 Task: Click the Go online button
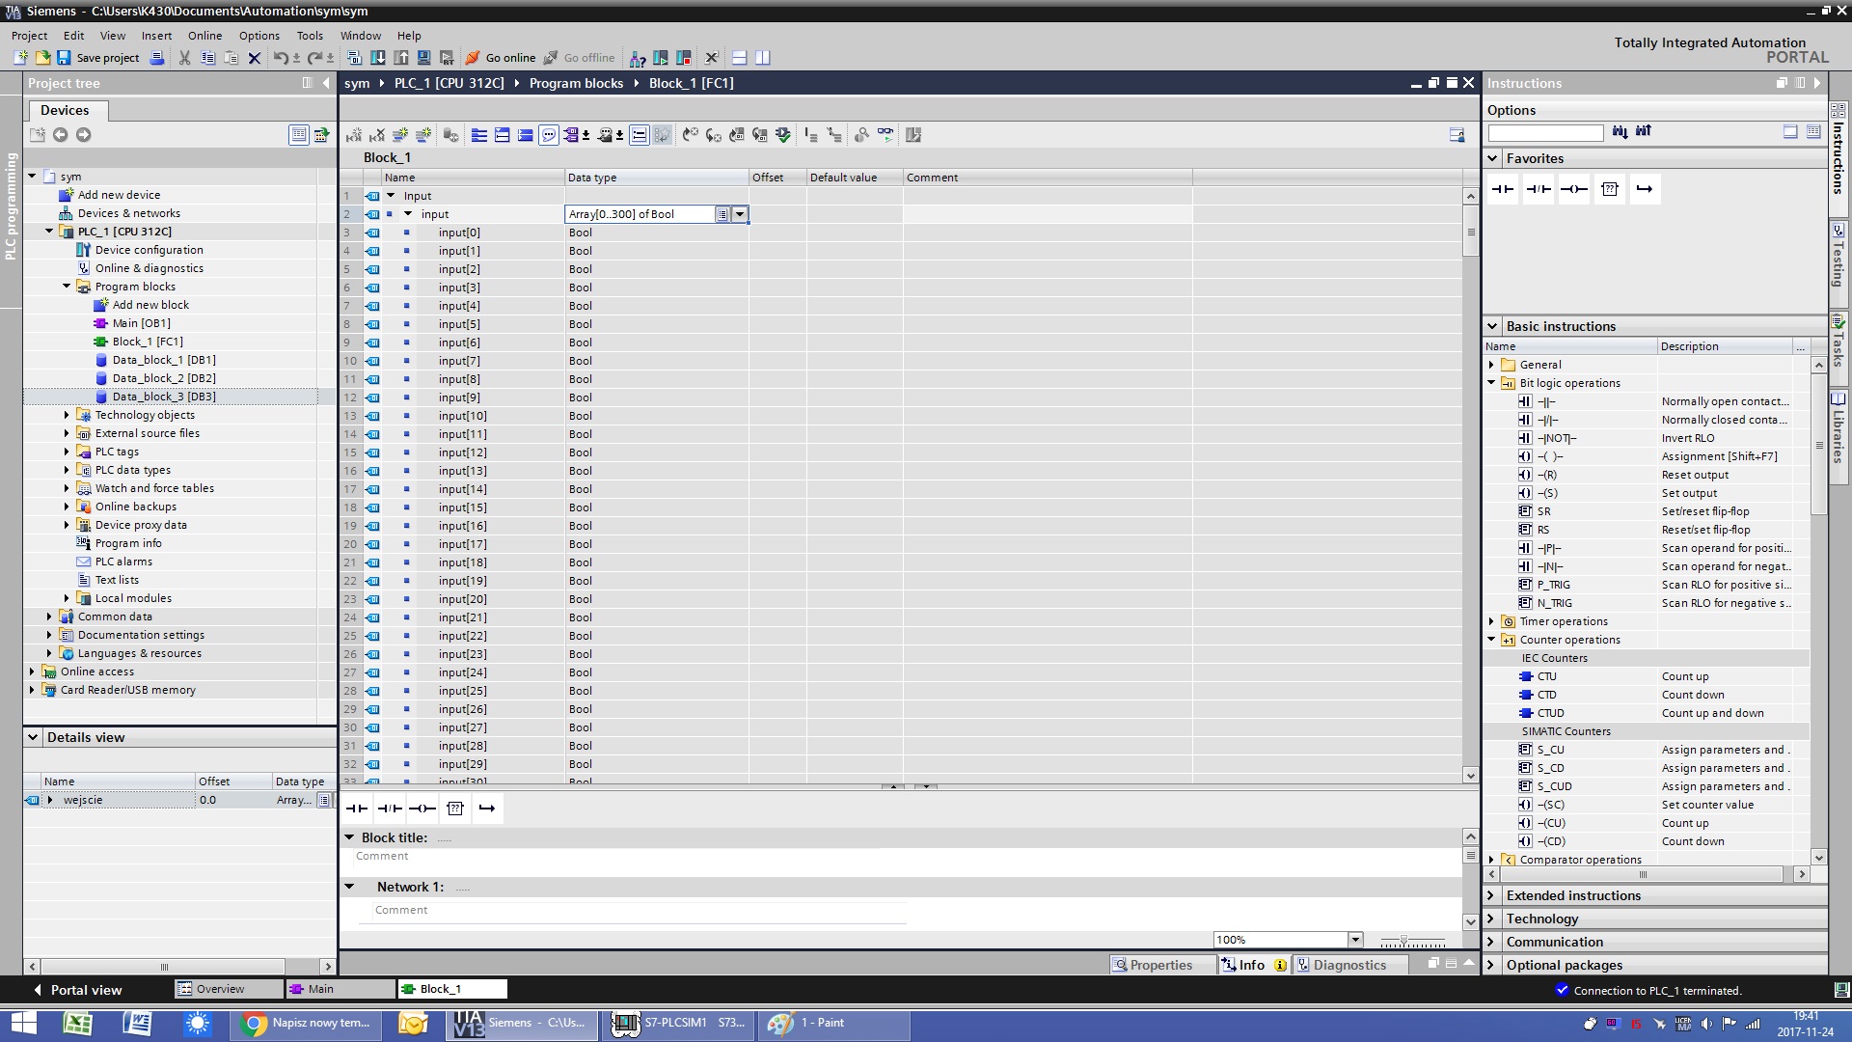coord(501,58)
